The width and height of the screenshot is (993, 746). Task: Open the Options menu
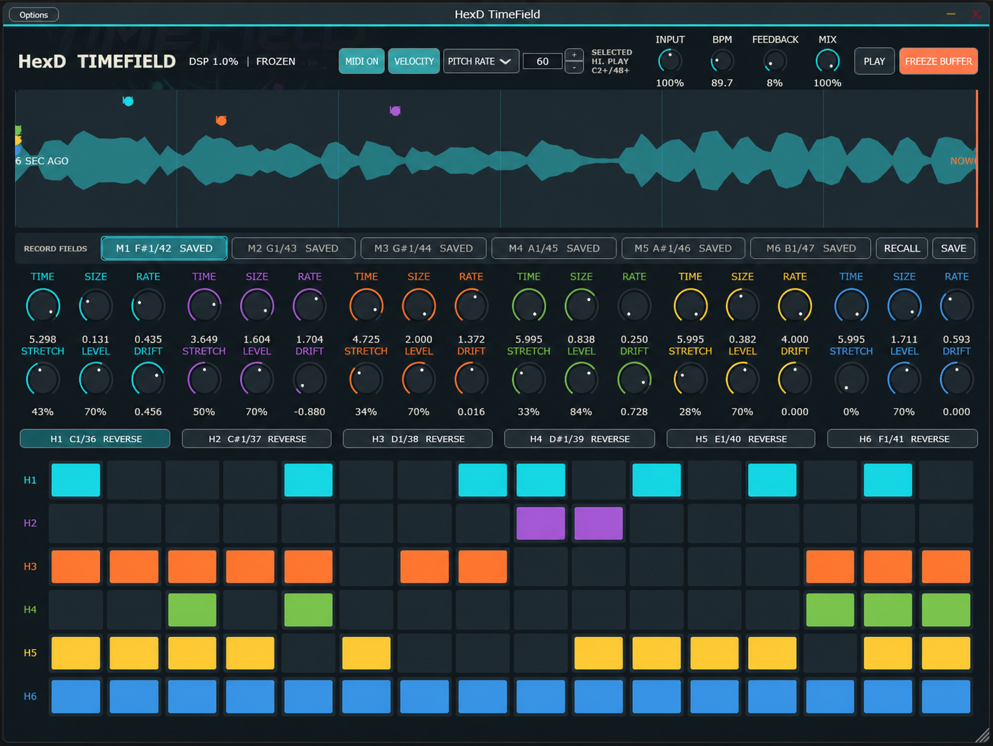(x=34, y=14)
